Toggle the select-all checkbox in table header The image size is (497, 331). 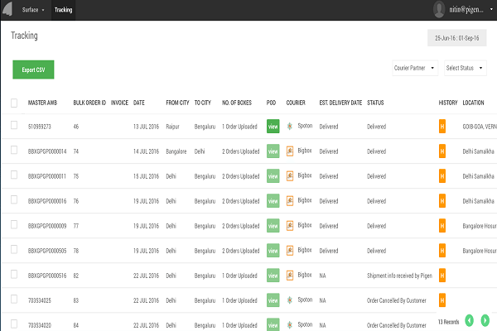(x=14, y=103)
